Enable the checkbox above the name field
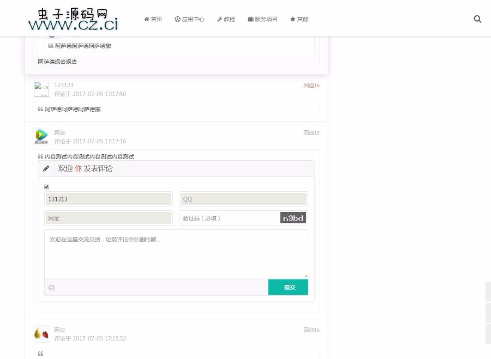 [x=47, y=186]
